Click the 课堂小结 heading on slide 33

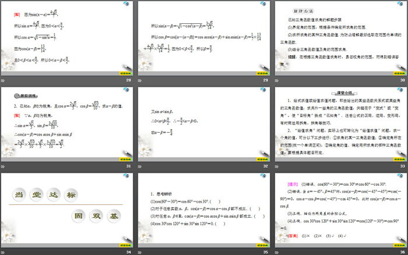[347, 93]
